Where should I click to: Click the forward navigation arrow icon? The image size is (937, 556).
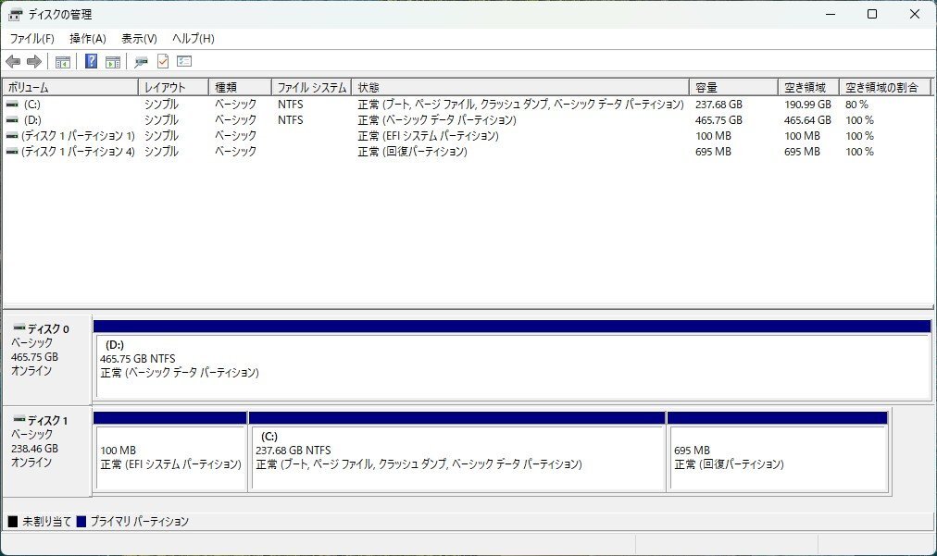(x=34, y=61)
